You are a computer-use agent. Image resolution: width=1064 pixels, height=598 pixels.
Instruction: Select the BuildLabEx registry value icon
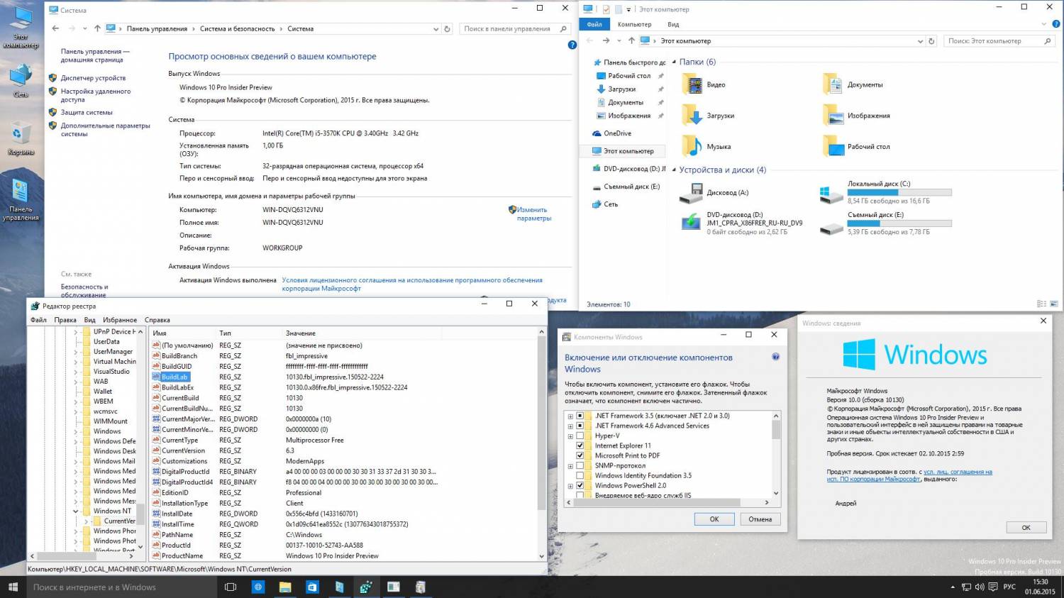click(x=156, y=387)
